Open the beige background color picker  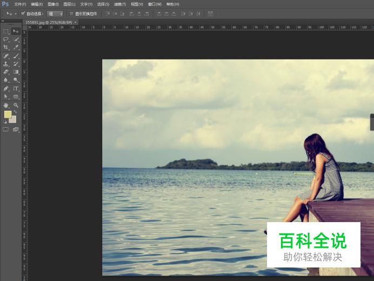click(14, 120)
